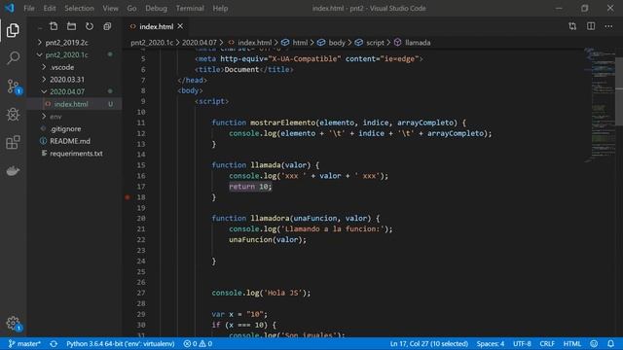Click 'mostrarElemento' function name on line 11
The width and height of the screenshot is (623, 350).
pos(283,122)
